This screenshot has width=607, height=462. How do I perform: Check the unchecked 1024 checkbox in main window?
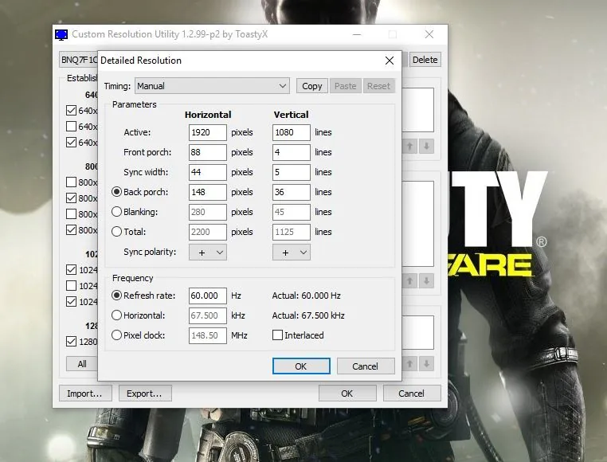(x=71, y=286)
